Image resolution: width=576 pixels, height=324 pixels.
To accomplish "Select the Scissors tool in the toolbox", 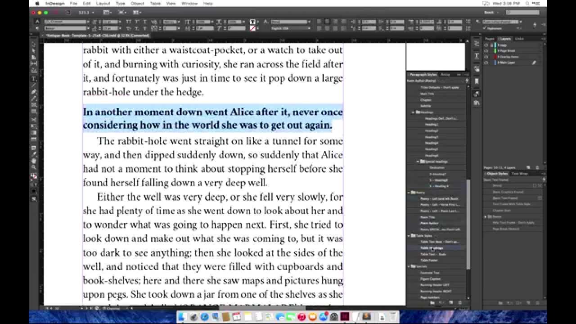I will coord(34,119).
